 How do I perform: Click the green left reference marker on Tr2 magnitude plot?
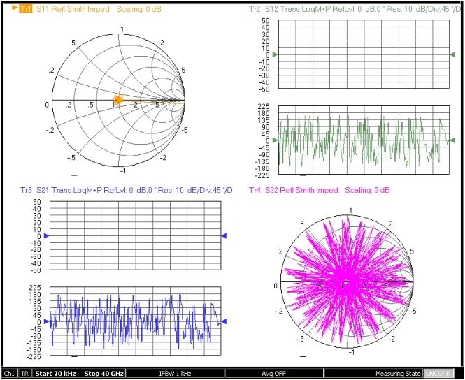[276, 54]
